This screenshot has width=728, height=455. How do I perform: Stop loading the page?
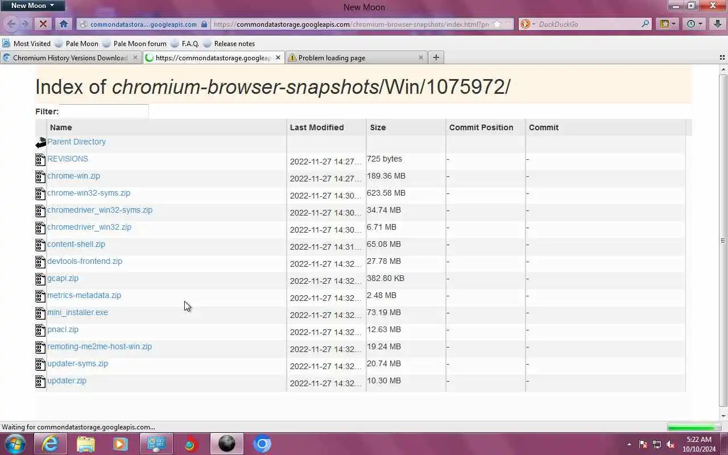pos(43,24)
